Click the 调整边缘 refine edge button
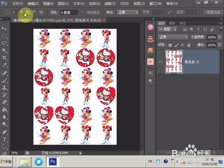 click(x=213, y=12)
